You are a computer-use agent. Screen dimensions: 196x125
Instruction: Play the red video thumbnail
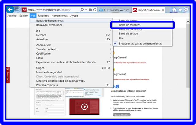tap(85, 107)
